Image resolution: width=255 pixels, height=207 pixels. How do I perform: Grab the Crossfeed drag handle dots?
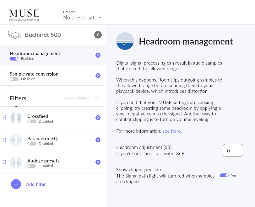tap(5, 118)
